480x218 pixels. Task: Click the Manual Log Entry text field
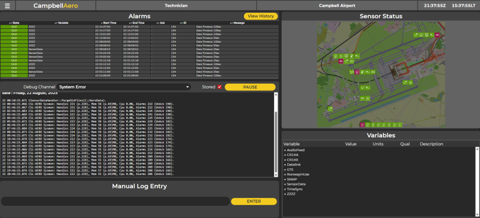pyautogui.click(x=115, y=201)
